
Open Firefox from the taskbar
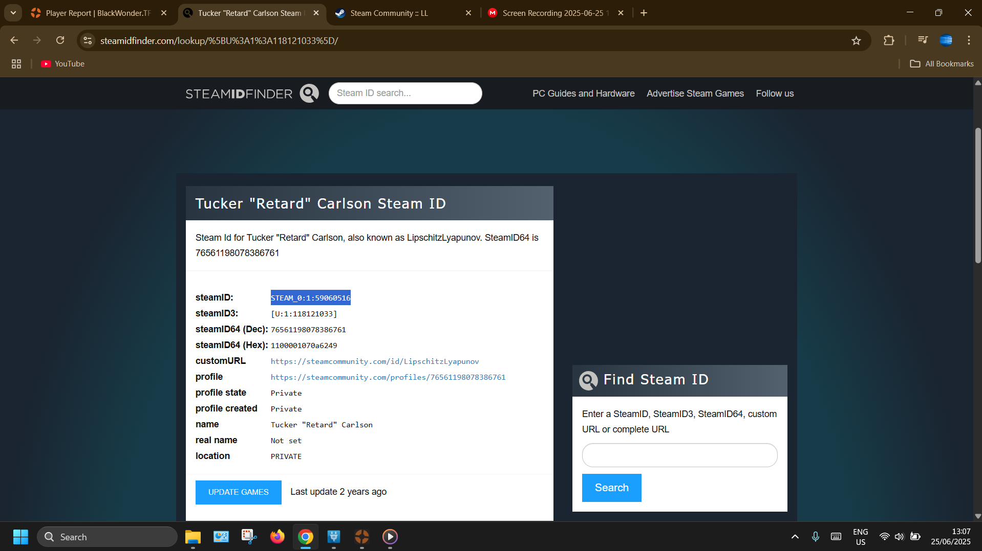[277, 537]
